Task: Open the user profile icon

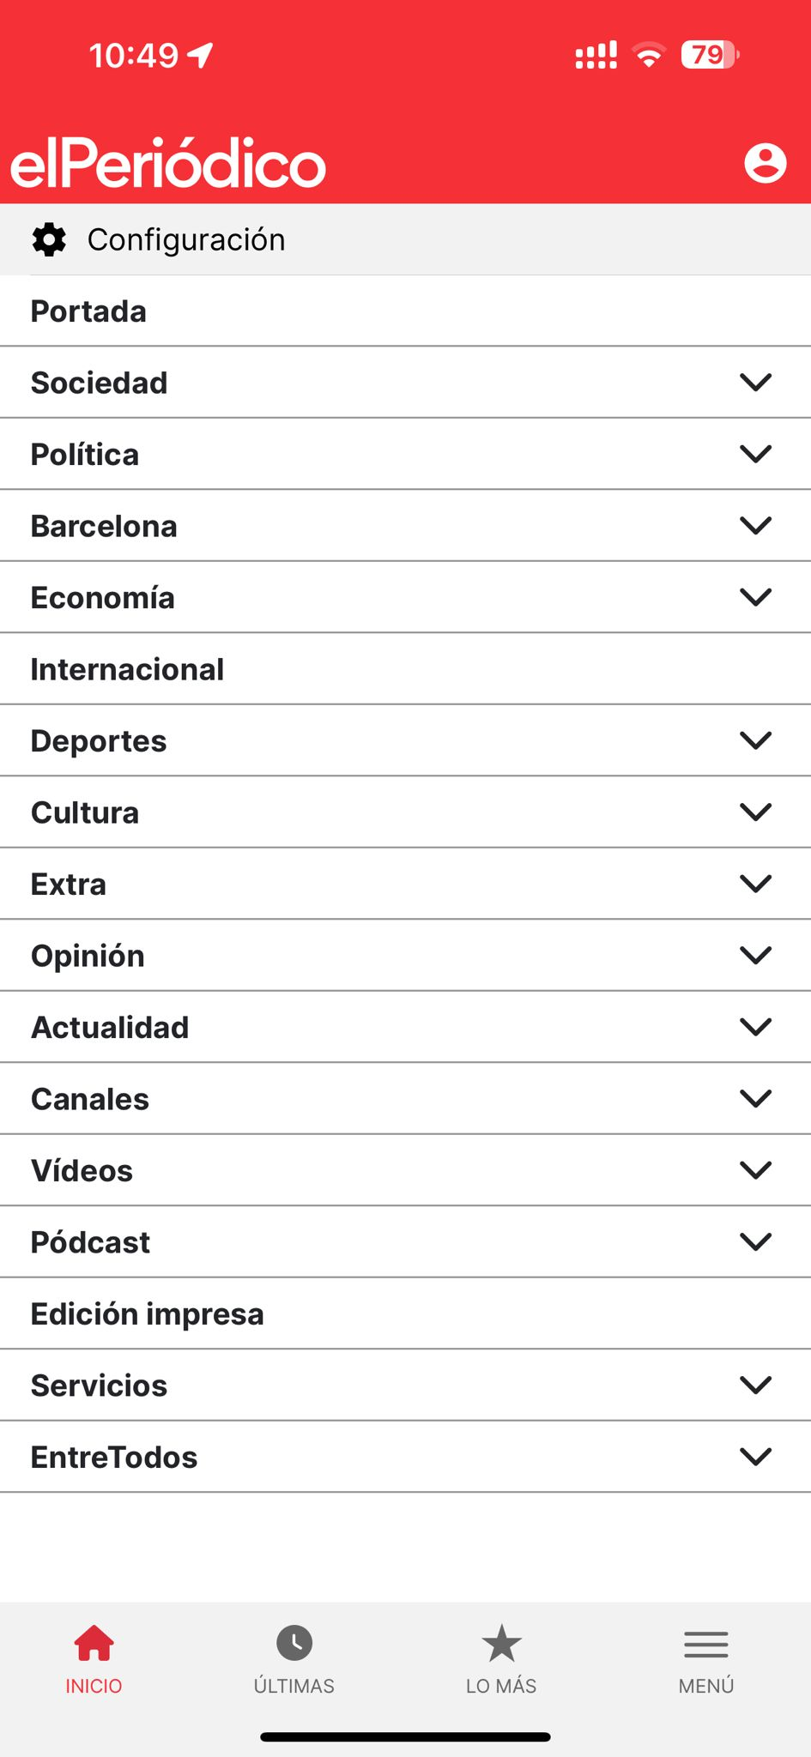Action: 765,163
